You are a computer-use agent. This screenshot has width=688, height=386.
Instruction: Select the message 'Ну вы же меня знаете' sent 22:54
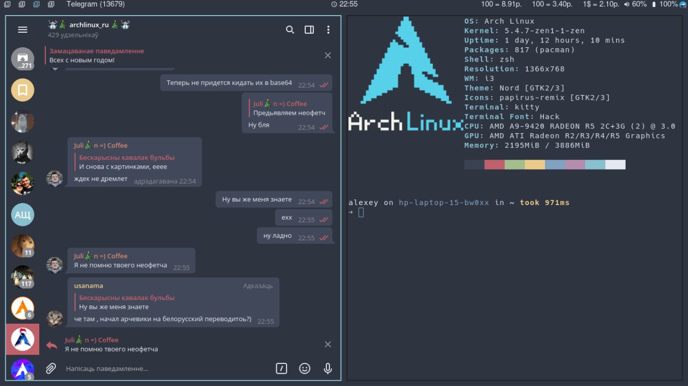274,200
